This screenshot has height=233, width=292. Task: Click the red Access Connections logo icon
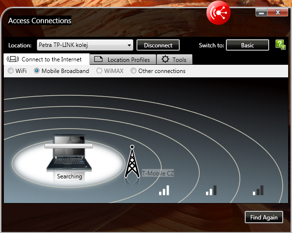pos(219,13)
